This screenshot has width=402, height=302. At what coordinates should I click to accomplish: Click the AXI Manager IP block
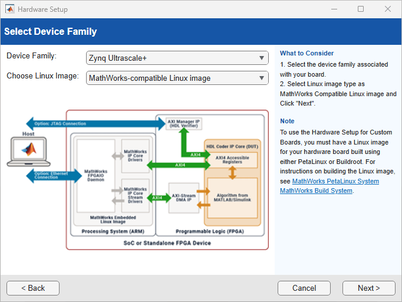[x=184, y=124]
